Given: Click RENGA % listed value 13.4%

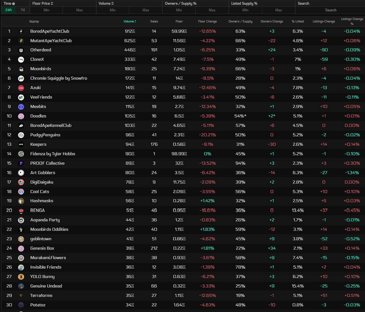Looking at the screenshot, I should point(298,210).
